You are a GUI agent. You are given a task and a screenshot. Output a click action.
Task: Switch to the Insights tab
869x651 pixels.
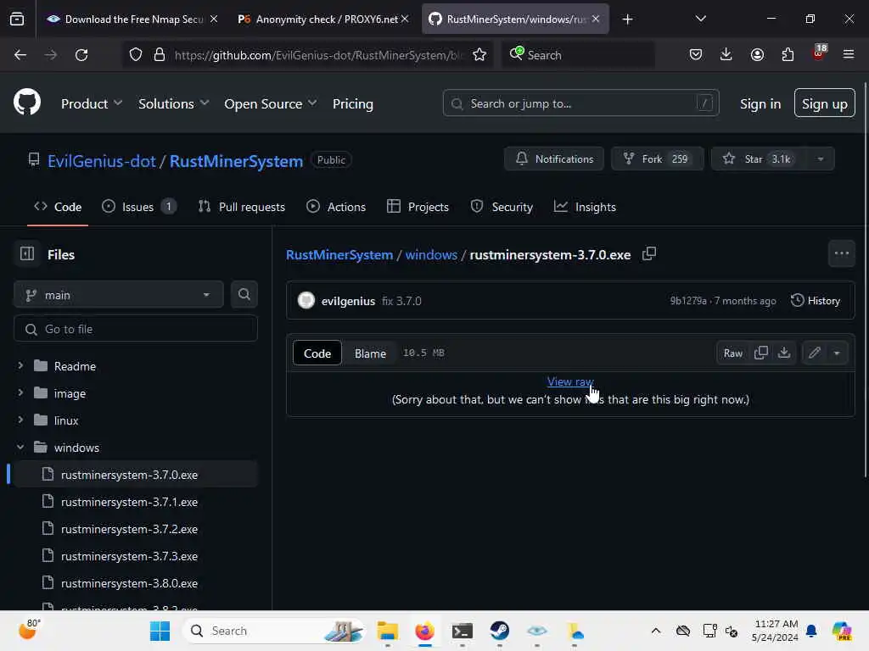pos(586,207)
